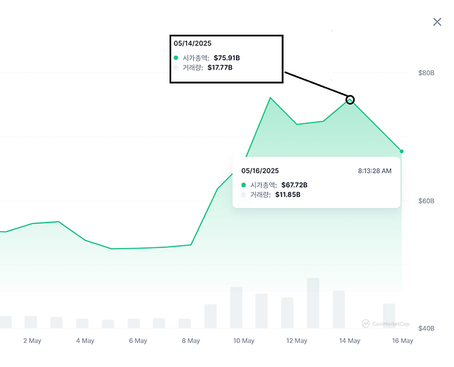Image resolution: width=454 pixels, height=367 pixels.
Task: Select the 8 May date label
Action: (190, 341)
